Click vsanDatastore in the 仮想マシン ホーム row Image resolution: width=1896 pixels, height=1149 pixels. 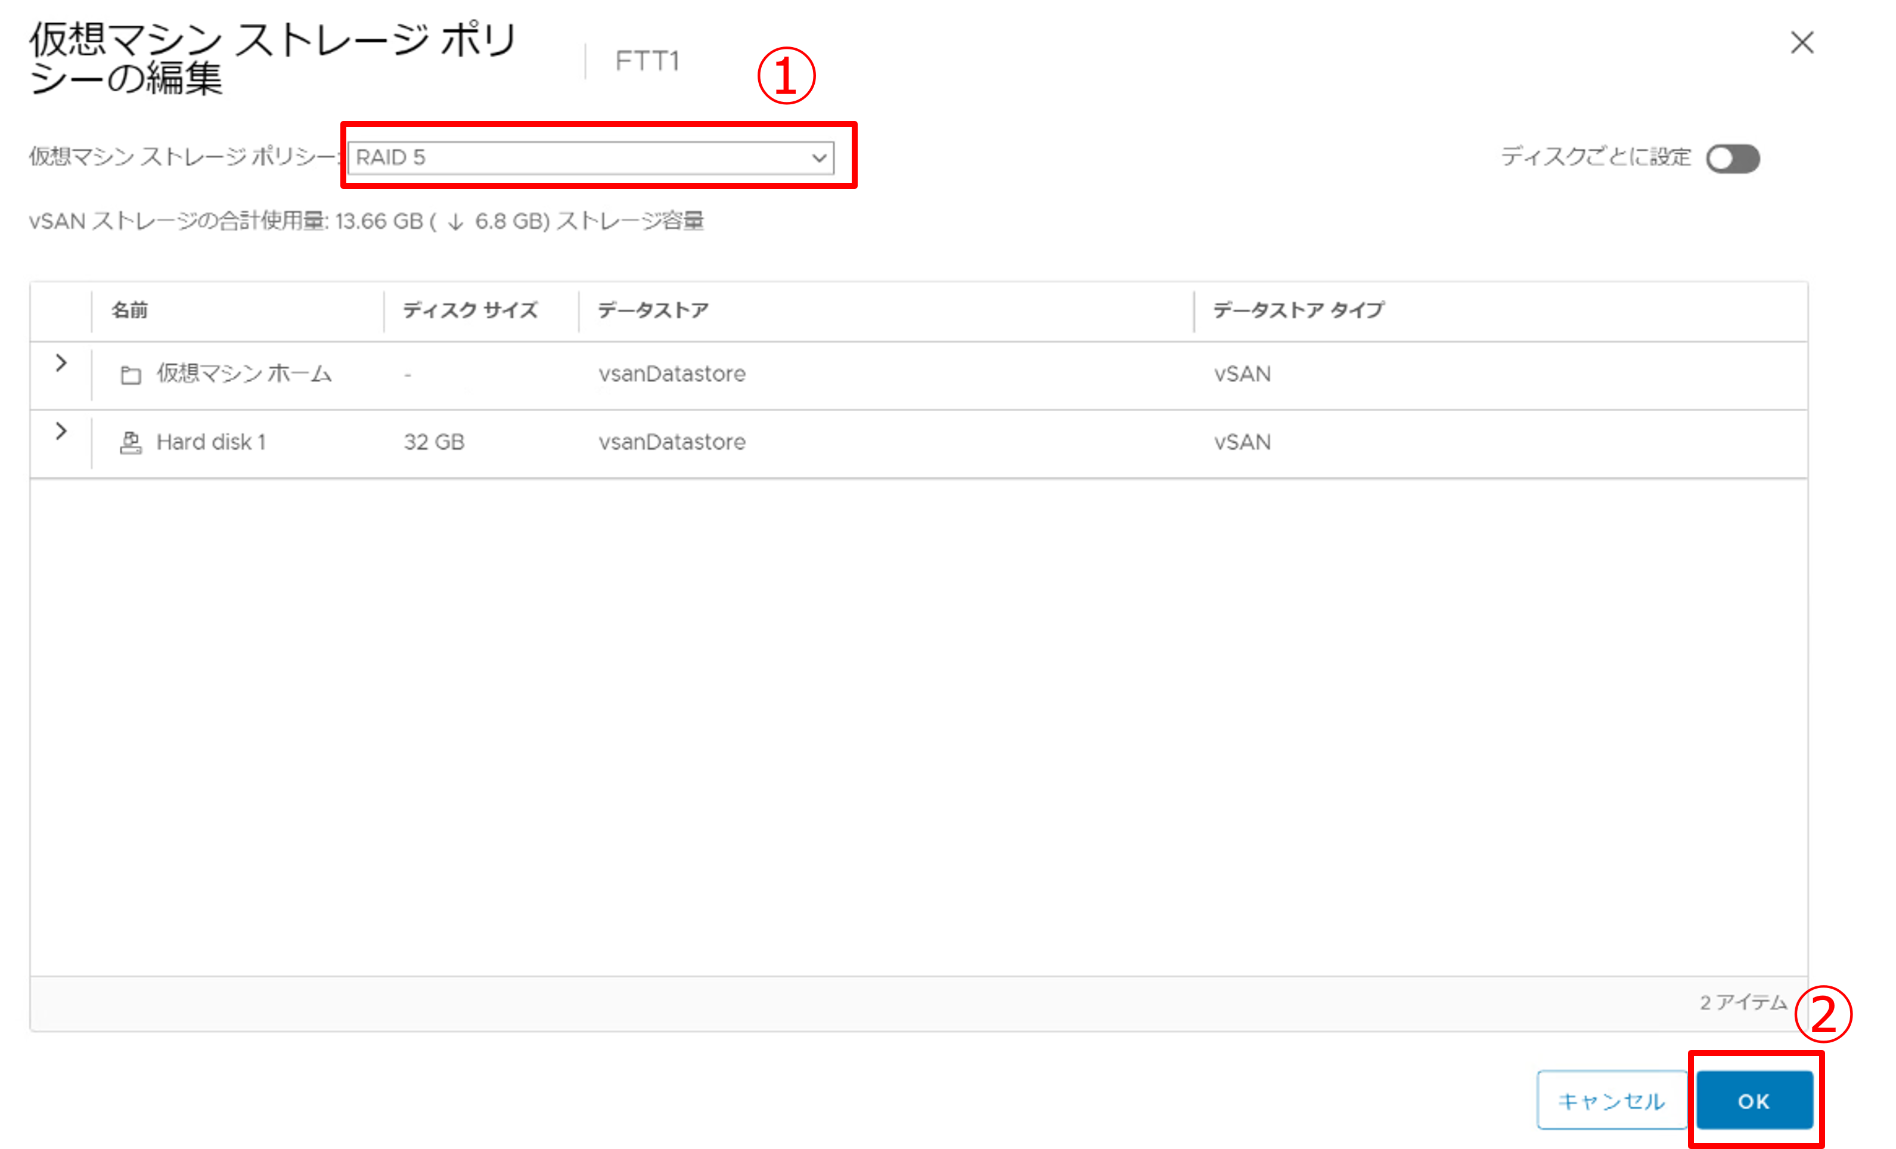tap(672, 374)
